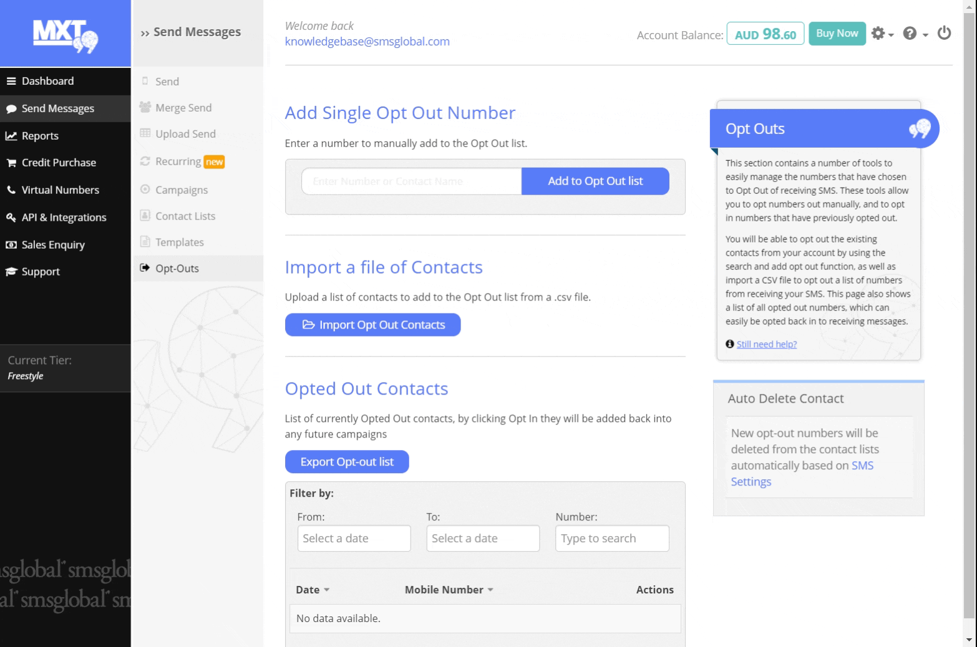Open Campaigns from the submenu

pos(181,190)
